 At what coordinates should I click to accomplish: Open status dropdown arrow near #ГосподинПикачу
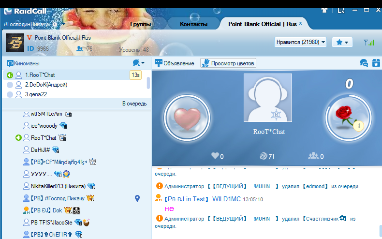(63, 24)
